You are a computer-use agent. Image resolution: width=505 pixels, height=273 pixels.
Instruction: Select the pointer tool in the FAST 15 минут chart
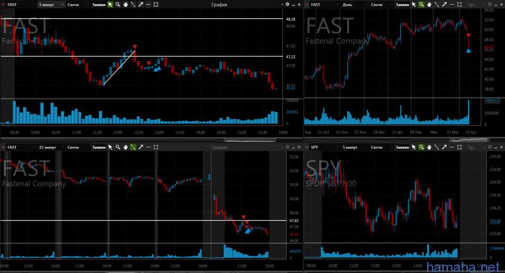[x=110, y=147]
